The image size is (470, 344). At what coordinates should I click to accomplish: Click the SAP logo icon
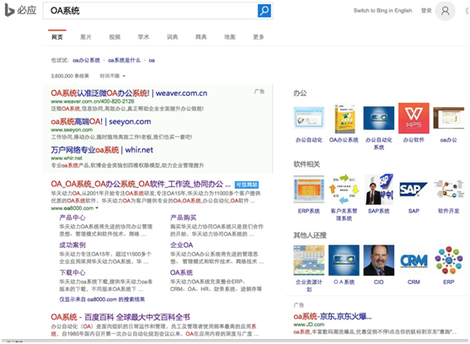click(x=414, y=190)
